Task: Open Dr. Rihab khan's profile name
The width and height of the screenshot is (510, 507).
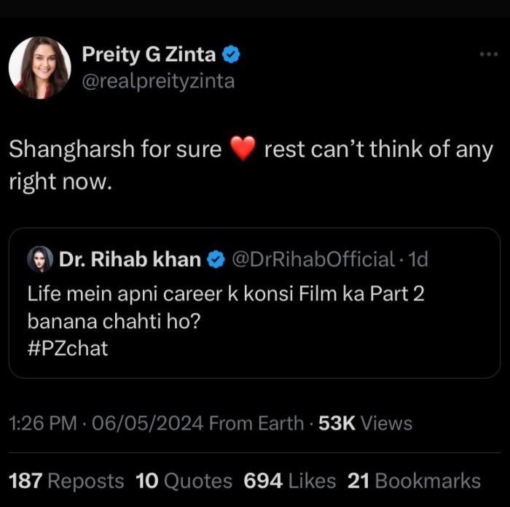Action: (x=129, y=259)
